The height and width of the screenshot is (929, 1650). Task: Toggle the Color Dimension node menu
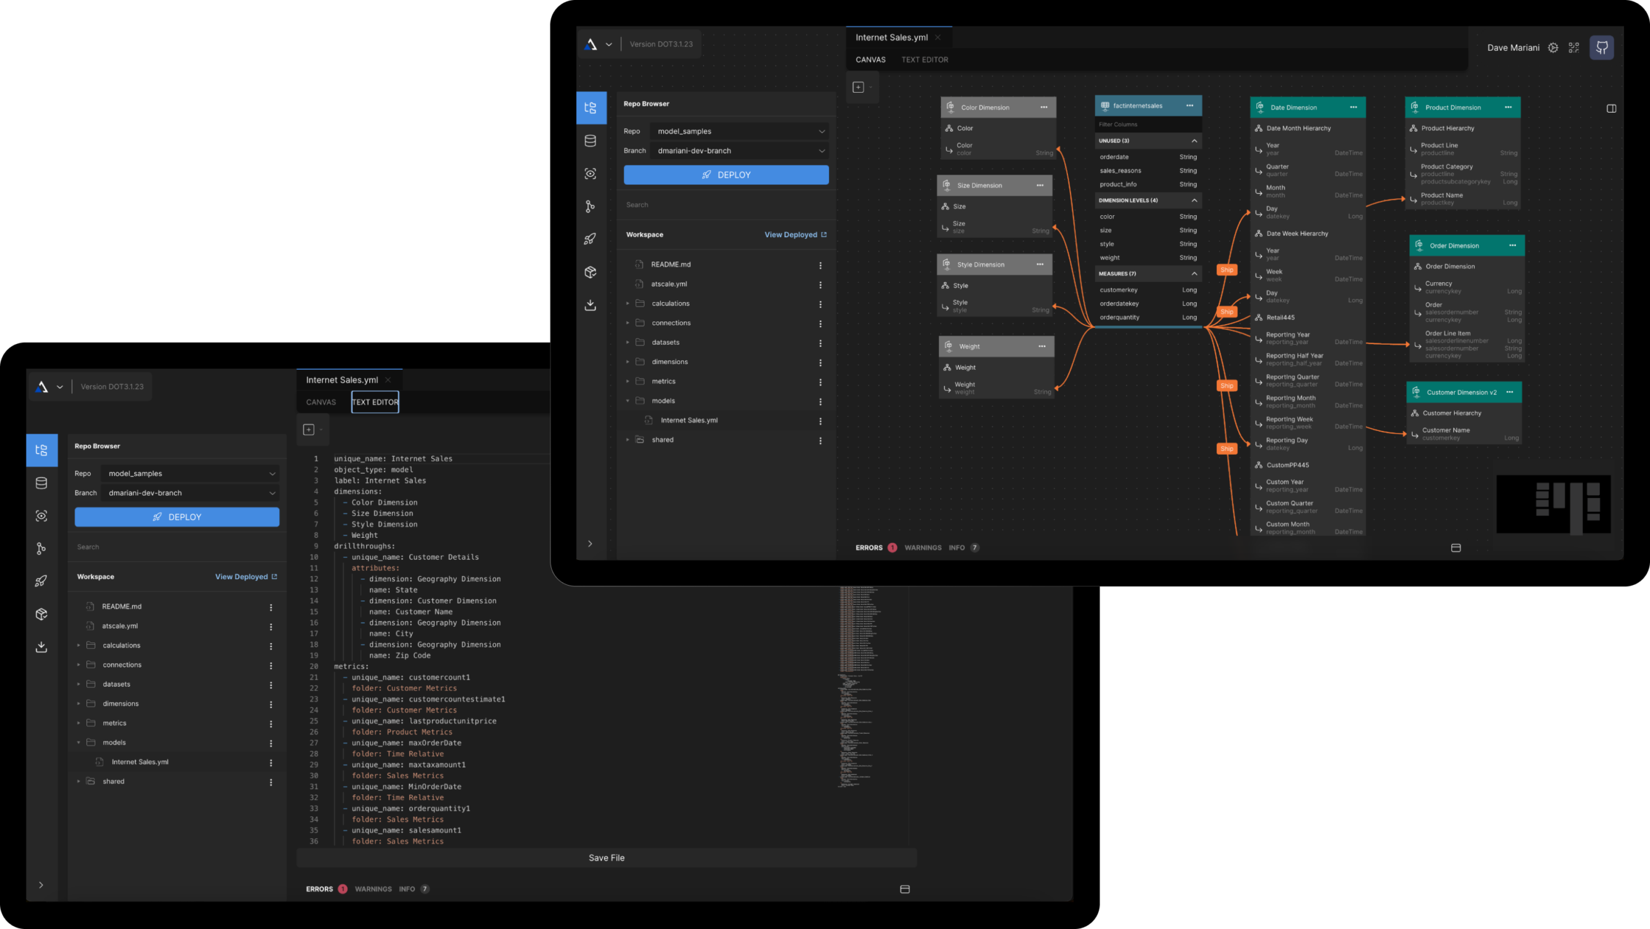[x=1045, y=108]
